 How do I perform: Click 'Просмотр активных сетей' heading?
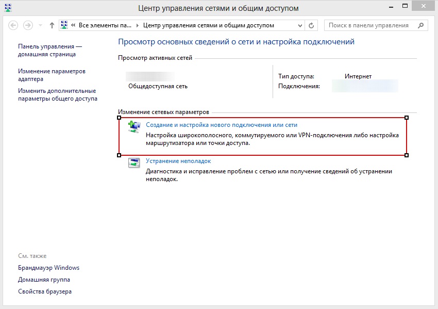coord(155,58)
